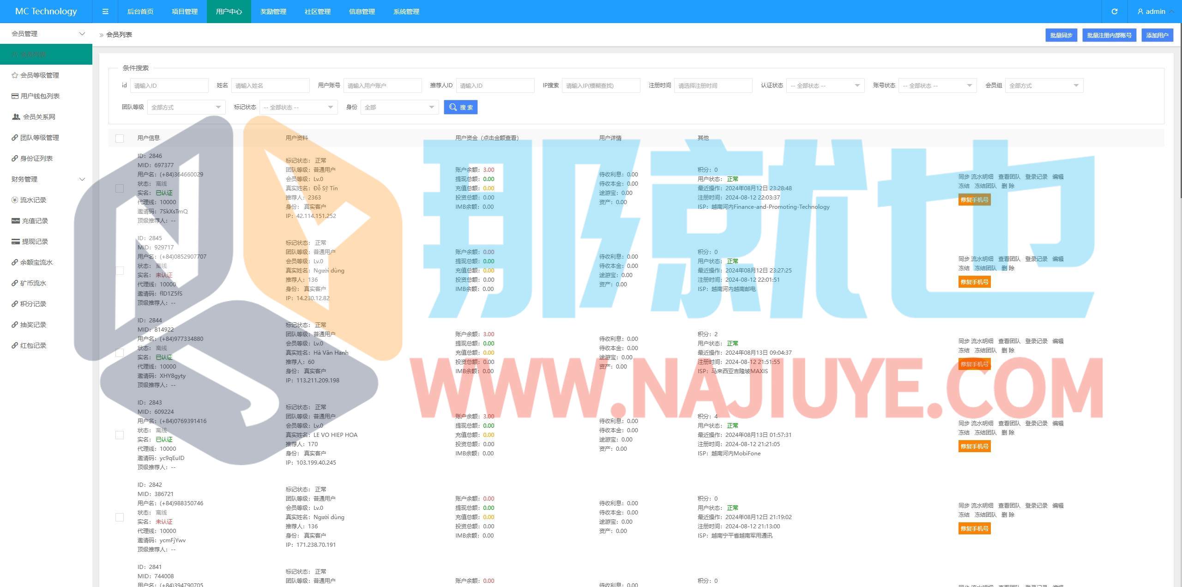
Task: Click the refresh icon in top bar
Action: 1114,12
